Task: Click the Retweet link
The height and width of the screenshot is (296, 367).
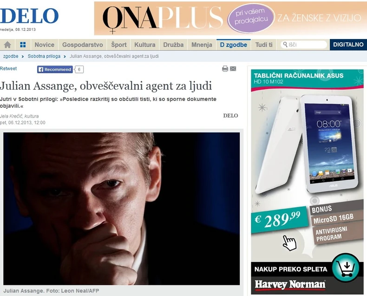Action: [x=8, y=69]
